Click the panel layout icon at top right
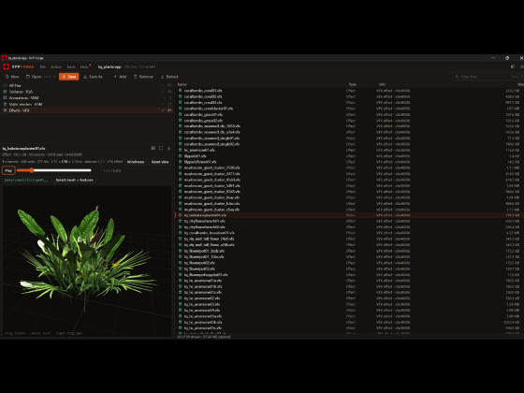The image size is (524, 393). 513,66
